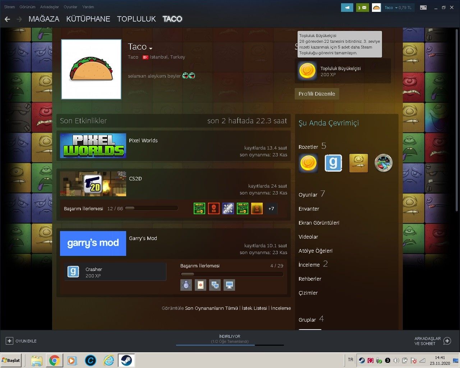Click the Pixel Worlds game banner
The height and width of the screenshot is (368, 460).
pos(93,146)
